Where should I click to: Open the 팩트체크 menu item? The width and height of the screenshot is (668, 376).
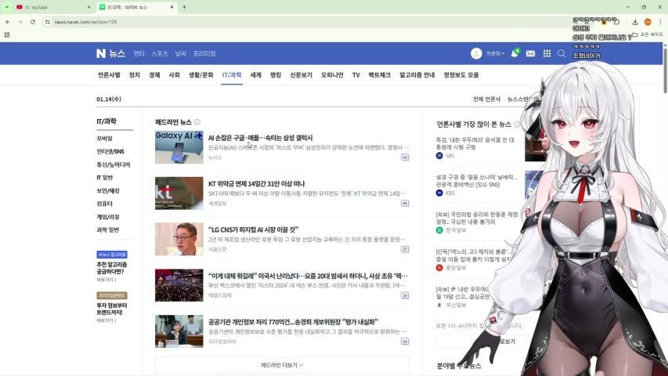pos(380,75)
